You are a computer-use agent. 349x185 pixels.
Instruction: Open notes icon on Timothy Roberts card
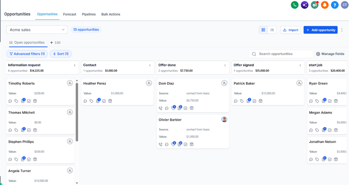(23, 100)
